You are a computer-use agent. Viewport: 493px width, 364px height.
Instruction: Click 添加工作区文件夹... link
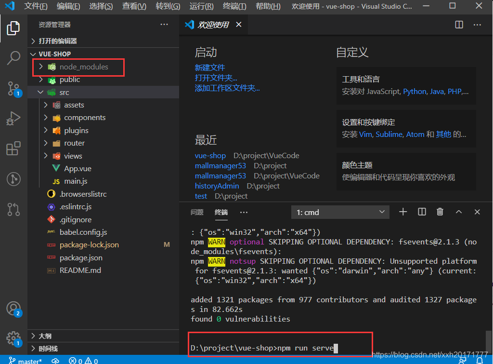(x=227, y=88)
